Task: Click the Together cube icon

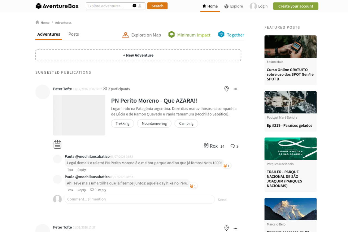Action: 221,35
